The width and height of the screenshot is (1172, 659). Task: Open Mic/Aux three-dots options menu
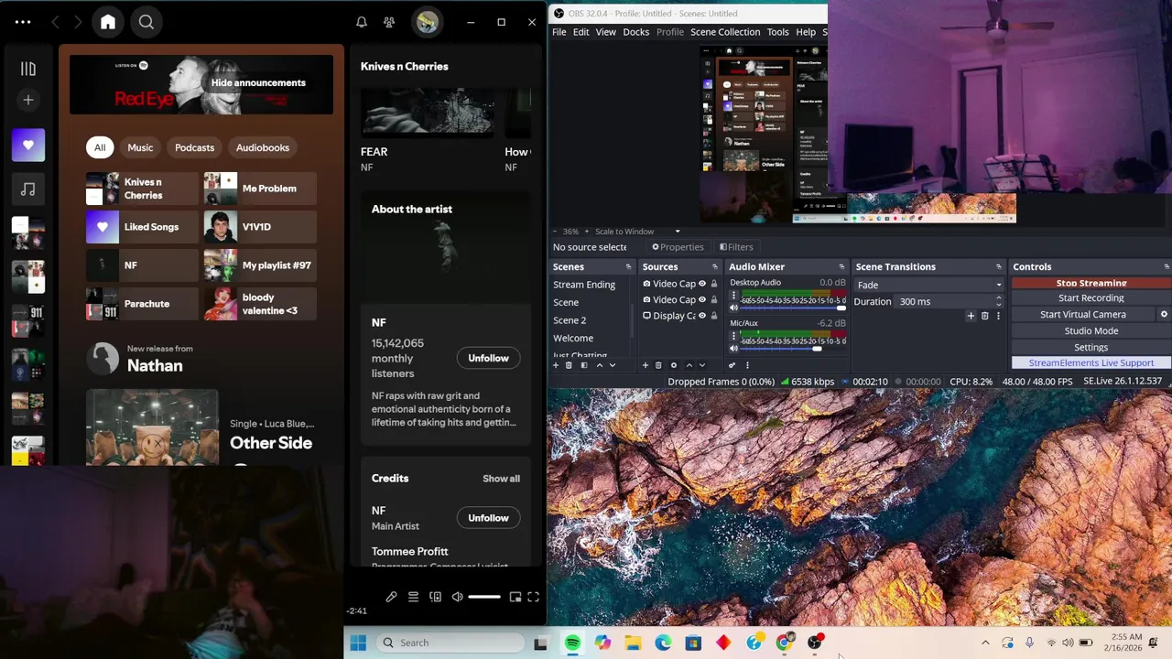pyautogui.click(x=733, y=336)
